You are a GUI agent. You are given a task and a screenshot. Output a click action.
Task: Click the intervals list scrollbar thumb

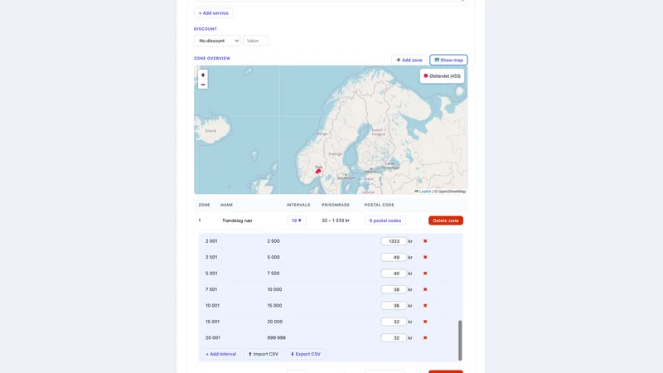460,341
